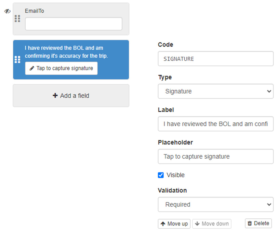Viewport: 278px width, 241px height.
Task: Open the Validation dropdown showing Required
Action: pos(215,204)
